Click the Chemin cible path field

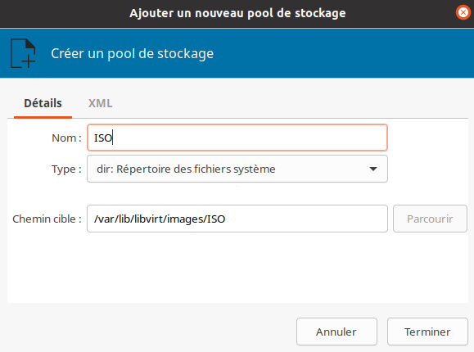[x=237, y=219]
